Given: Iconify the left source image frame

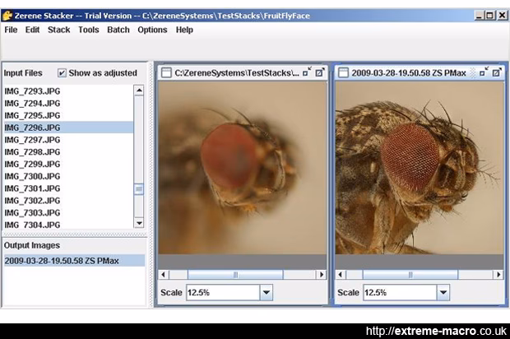Looking at the screenshot, I should coord(306,72).
